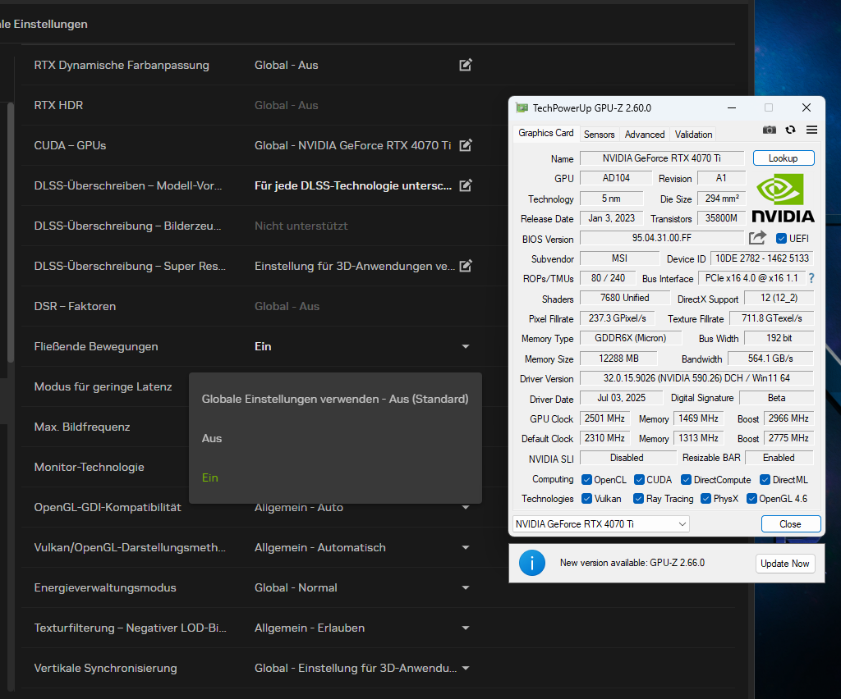Edit DLSS-Überschreibung Super Resolution icon
Screen dimensions: 841x699
tap(466, 266)
